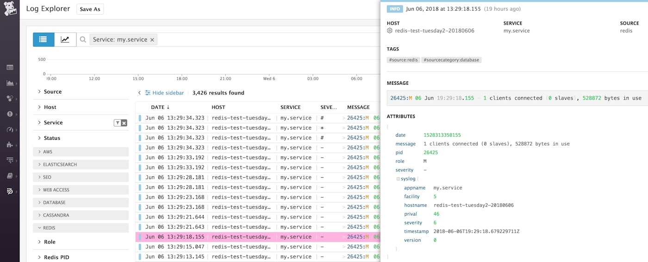Image resolution: width=648 pixels, height=262 pixels.
Task: Click the INFO status badge
Action: point(395,9)
